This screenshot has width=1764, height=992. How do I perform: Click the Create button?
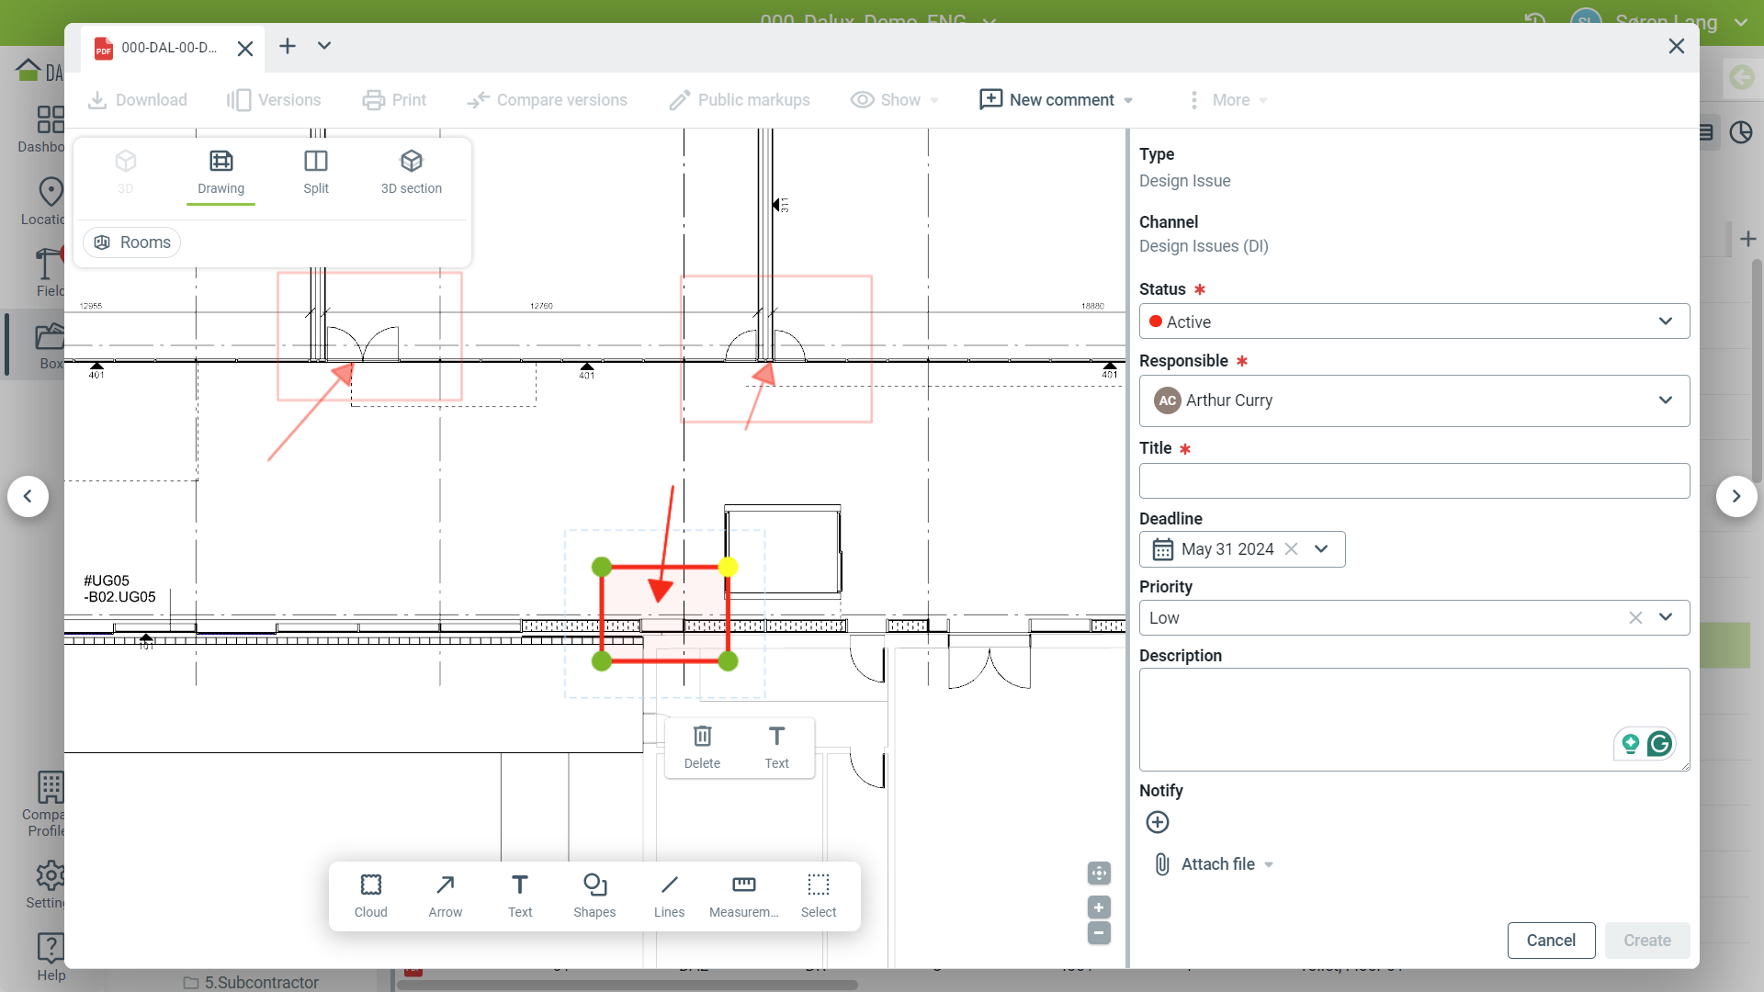coord(1646,941)
